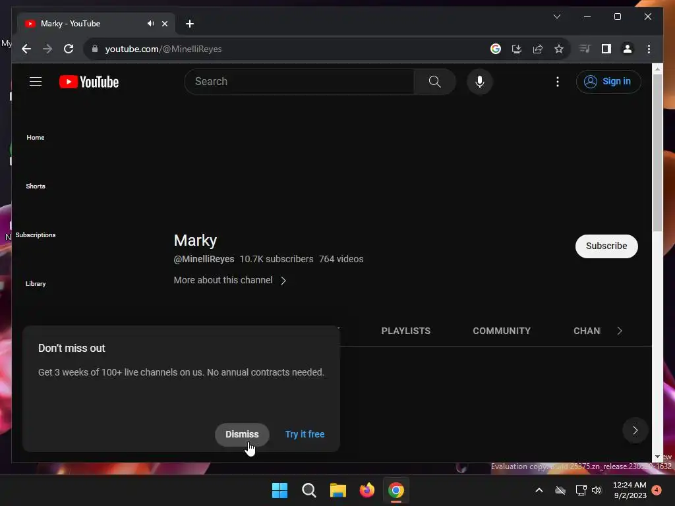Go back in Chrome browser
The width and height of the screenshot is (675, 506).
pyautogui.click(x=26, y=49)
